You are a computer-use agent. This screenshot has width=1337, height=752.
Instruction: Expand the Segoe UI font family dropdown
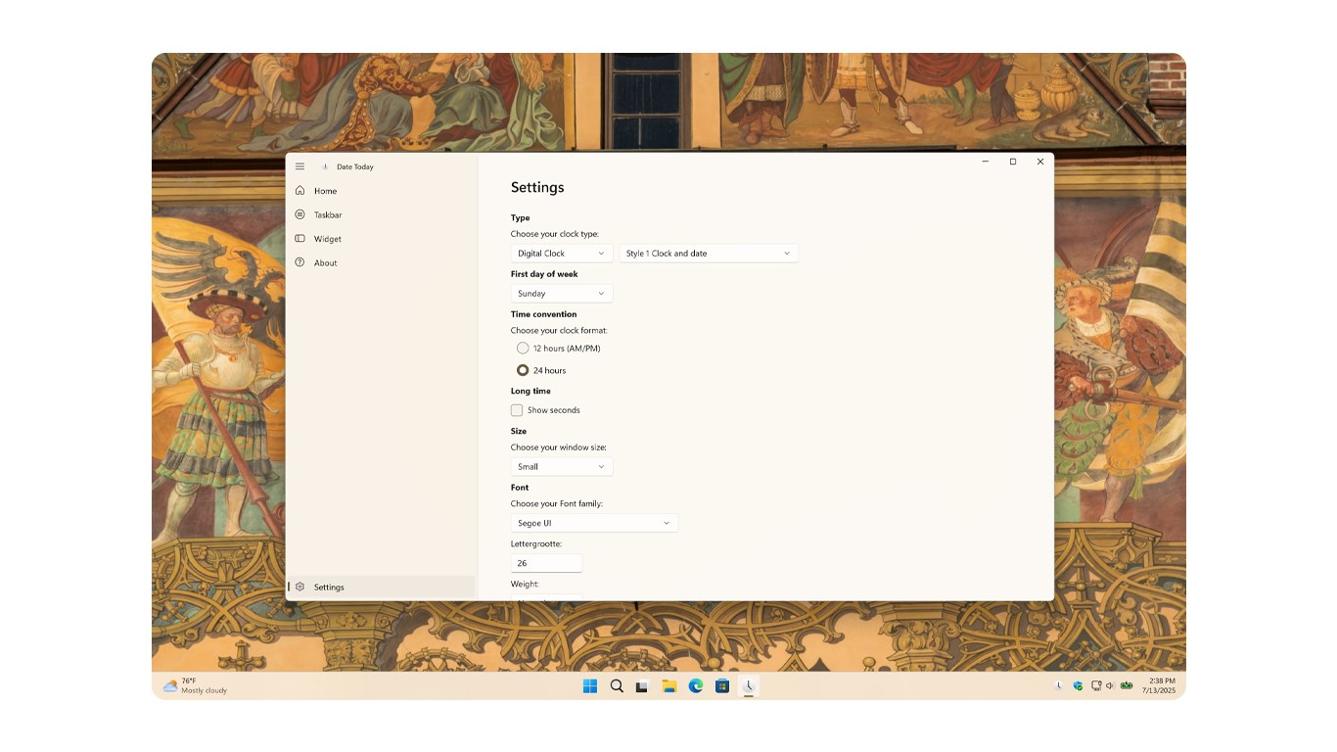pyautogui.click(x=594, y=523)
